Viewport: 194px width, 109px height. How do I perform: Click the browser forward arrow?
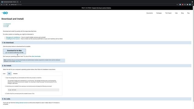pyautogui.click(x=4, y=5)
